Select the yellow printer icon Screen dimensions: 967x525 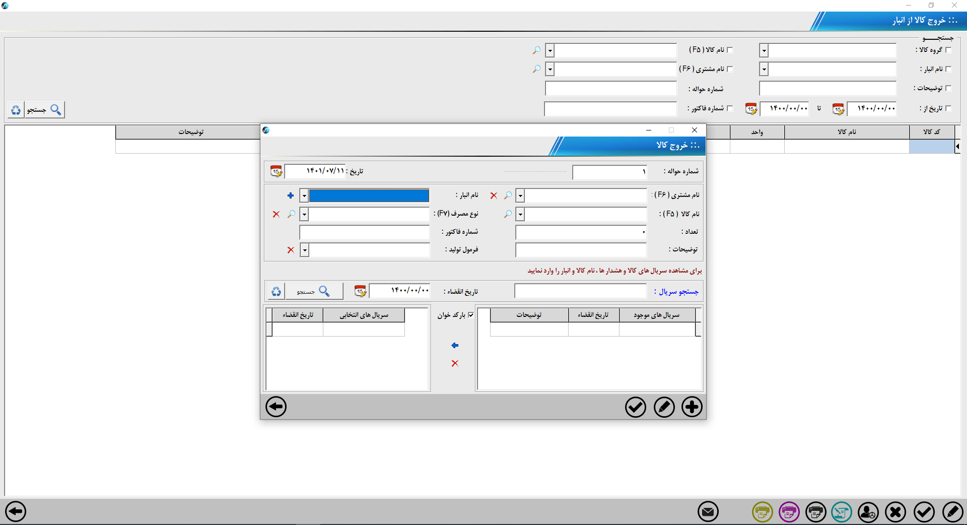click(762, 512)
